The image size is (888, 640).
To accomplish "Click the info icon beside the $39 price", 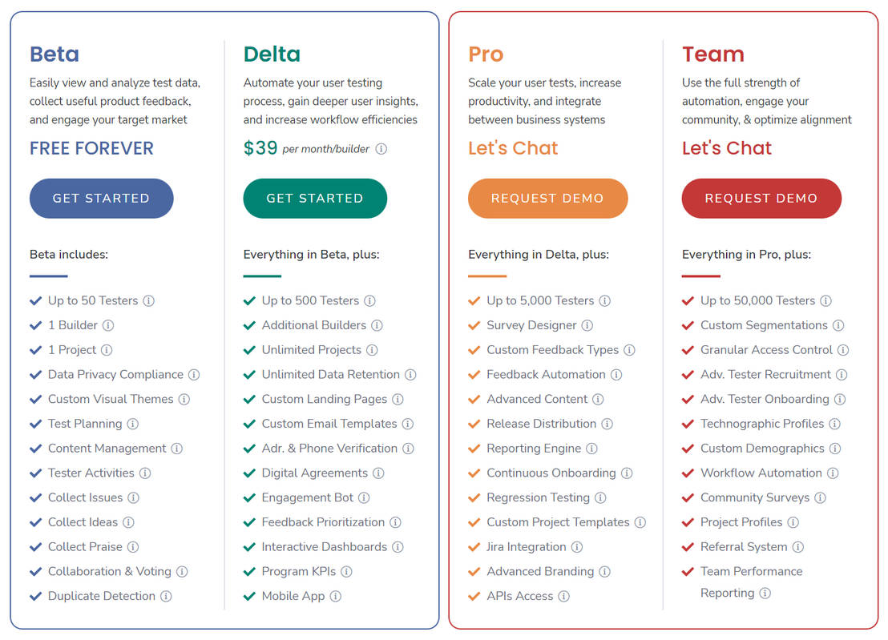I will [380, 148].
